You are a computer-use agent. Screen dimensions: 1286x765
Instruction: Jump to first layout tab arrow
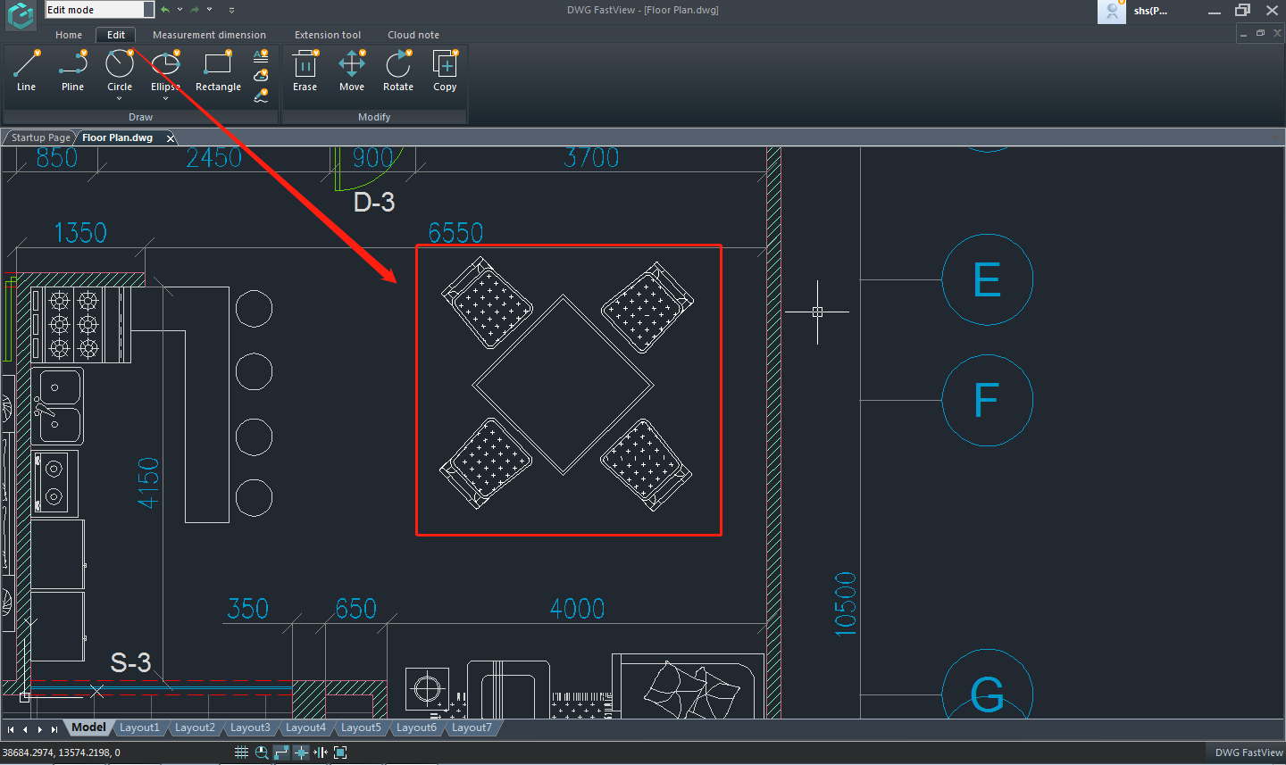(x=11, y=729)
